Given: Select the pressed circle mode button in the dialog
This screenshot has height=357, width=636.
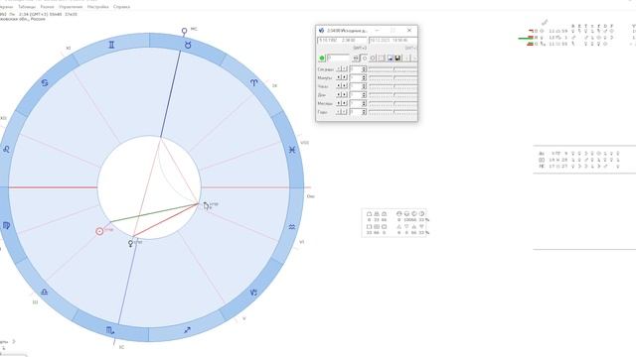Looking at the screenshot, I should (x=365, y=59).
